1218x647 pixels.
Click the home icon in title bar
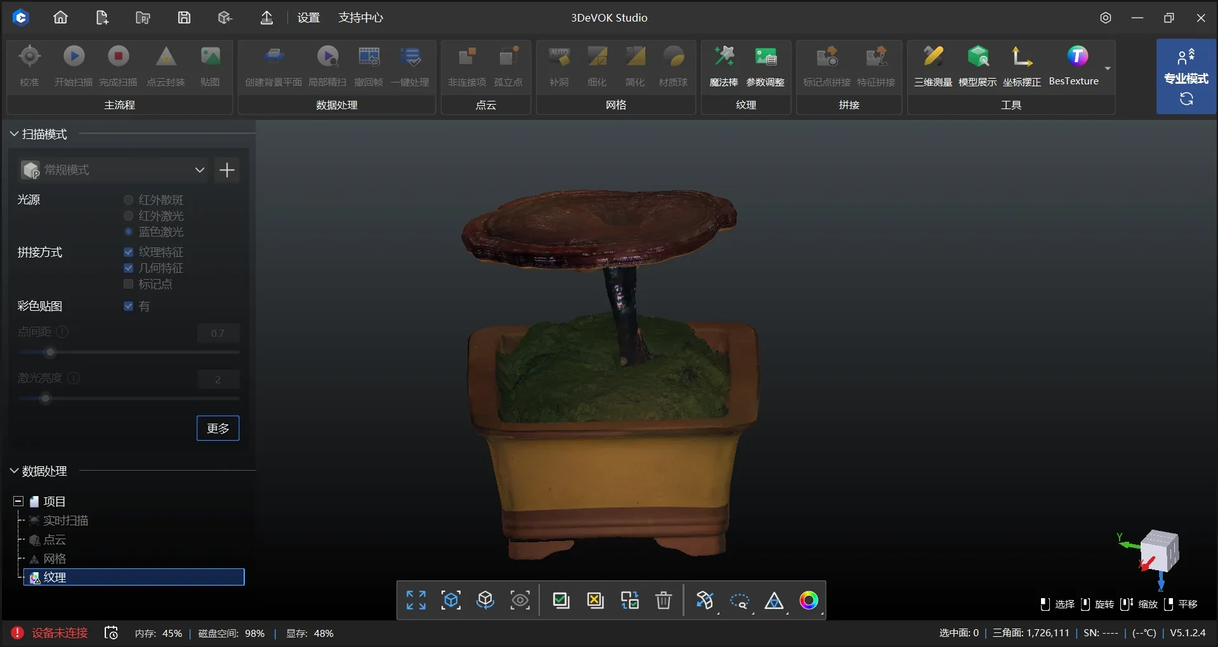click(60, 18)
